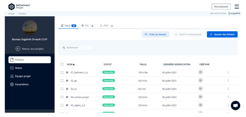The width and height of the screenshot is (246, 117).
Task: Open the hamburger menu icon
Action: click(x=237, y=7)
